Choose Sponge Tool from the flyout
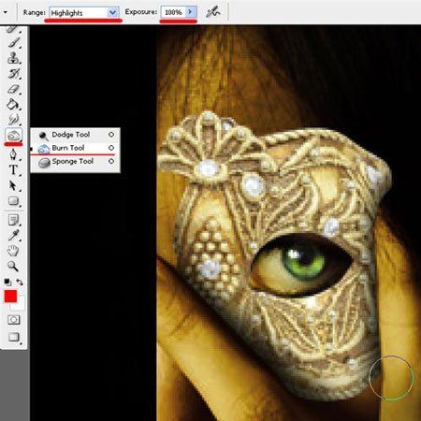Image resolution: width=421 pixels, height=421 pixels. click(75, 161)
